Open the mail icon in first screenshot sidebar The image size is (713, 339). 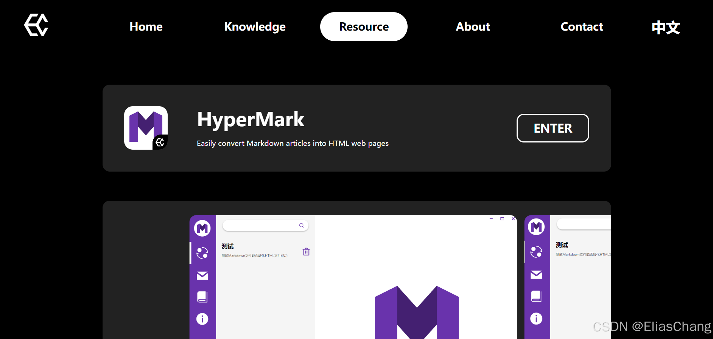[202, 276]
